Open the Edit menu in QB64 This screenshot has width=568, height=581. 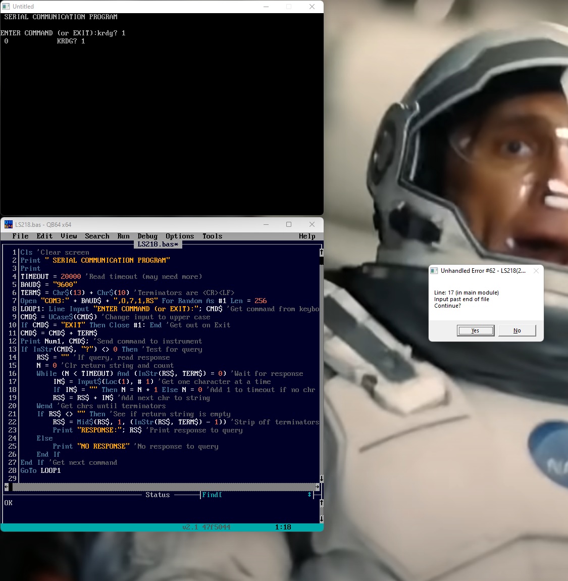[x=44, y=236]
